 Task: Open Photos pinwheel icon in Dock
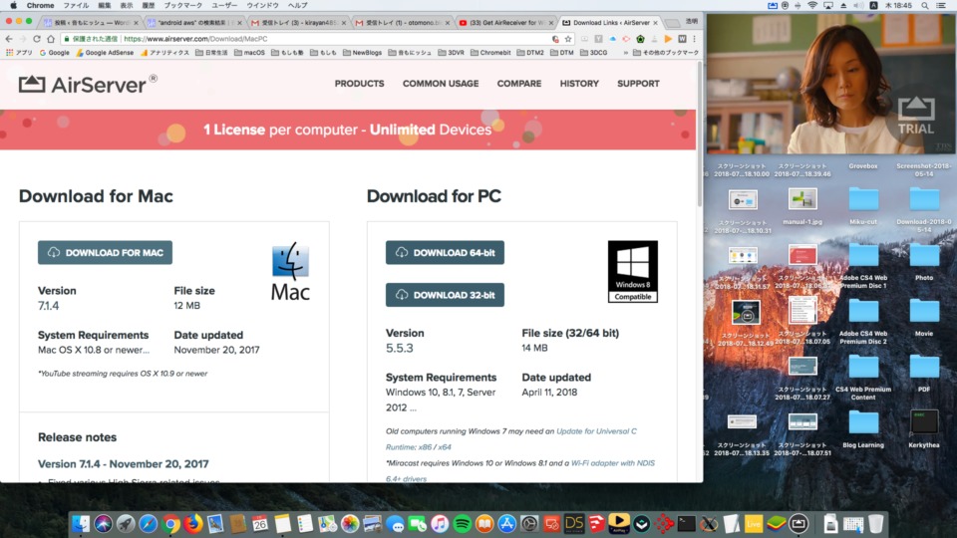pos(350,523)
